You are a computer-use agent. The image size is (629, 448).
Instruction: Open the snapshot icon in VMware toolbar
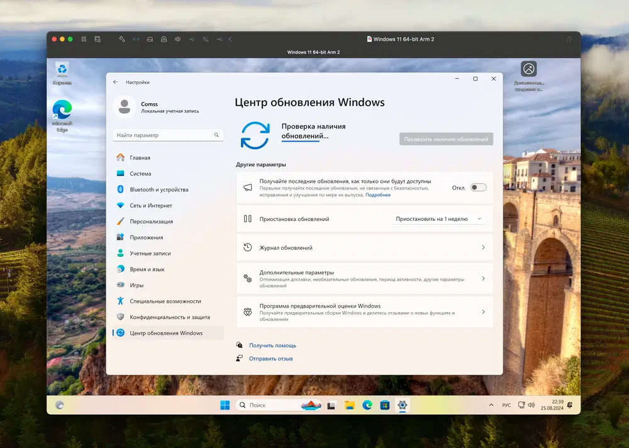pos(97,39)
